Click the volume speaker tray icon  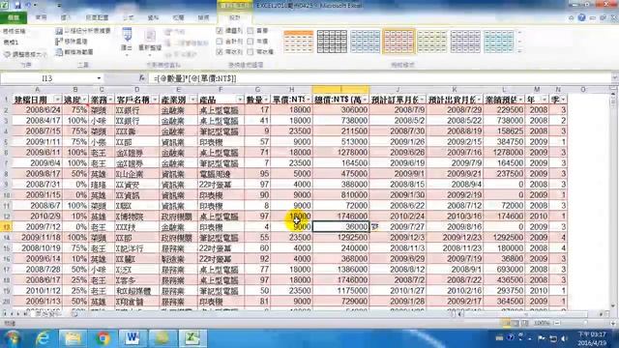(565, 338)
